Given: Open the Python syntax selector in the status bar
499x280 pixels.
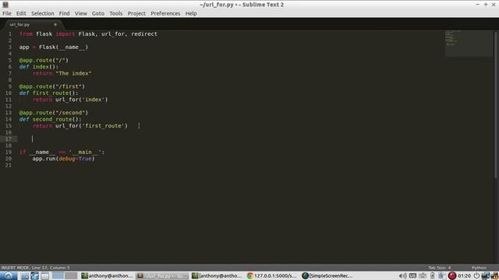Looking at the screenshot, I should pos(479,268).
